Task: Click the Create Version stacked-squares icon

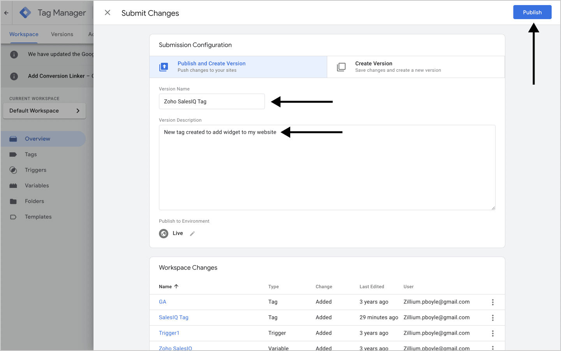Action: [341, 67]
